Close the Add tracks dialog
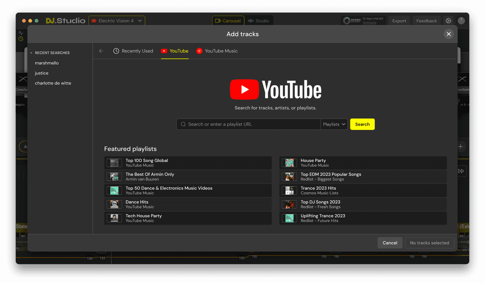Viewport: 485px width, 283px height. click(x=449, y=34)
